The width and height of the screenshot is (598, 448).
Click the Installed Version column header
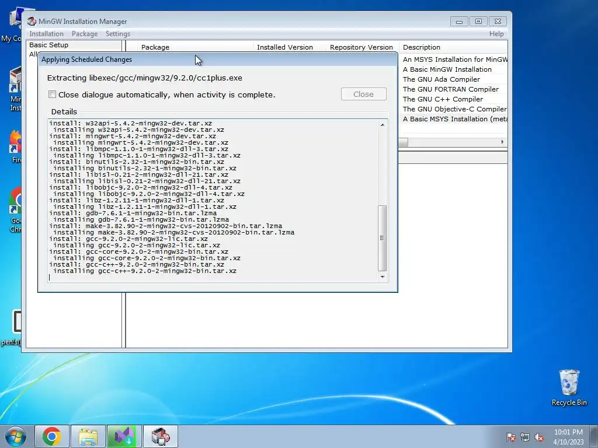[x=285, y=47]
